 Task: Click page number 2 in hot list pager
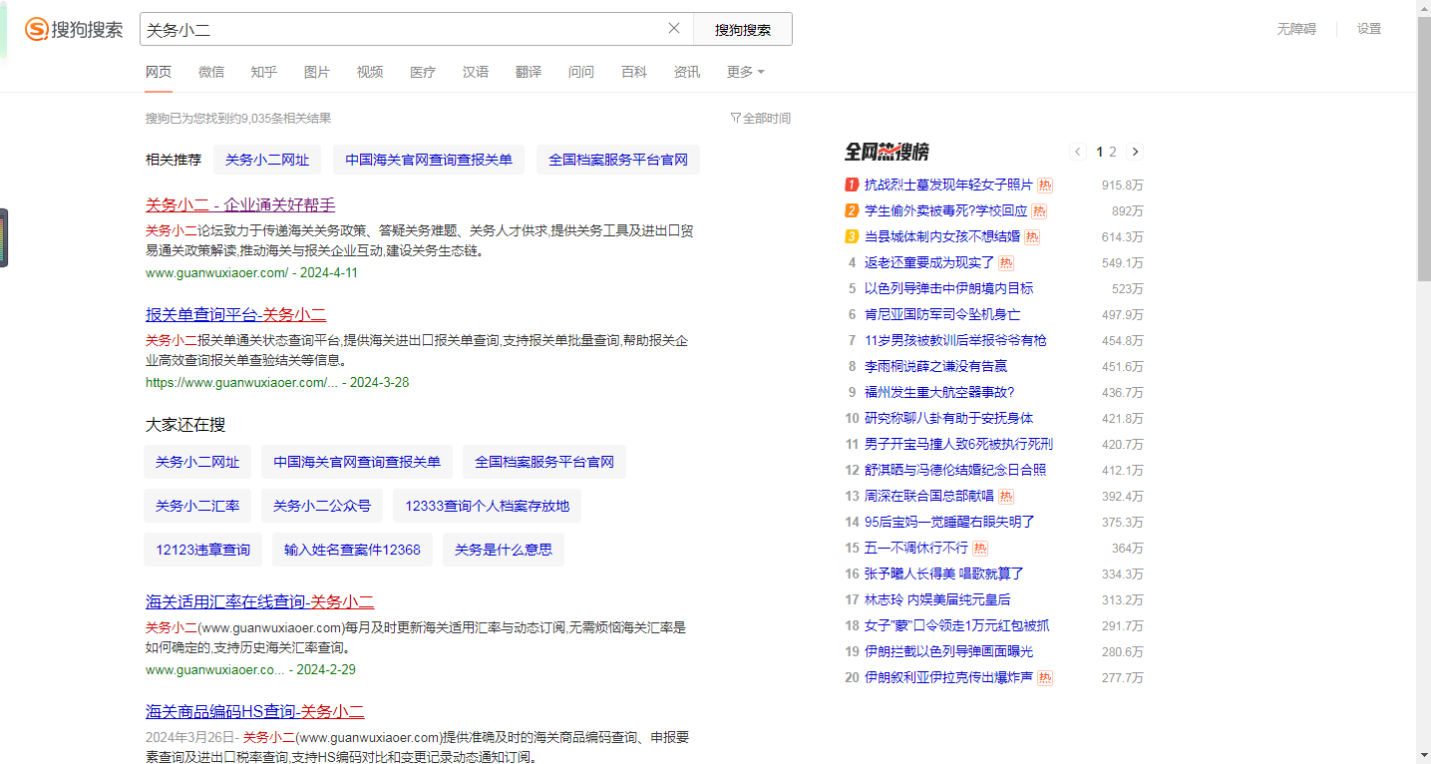pos(1113,152)
